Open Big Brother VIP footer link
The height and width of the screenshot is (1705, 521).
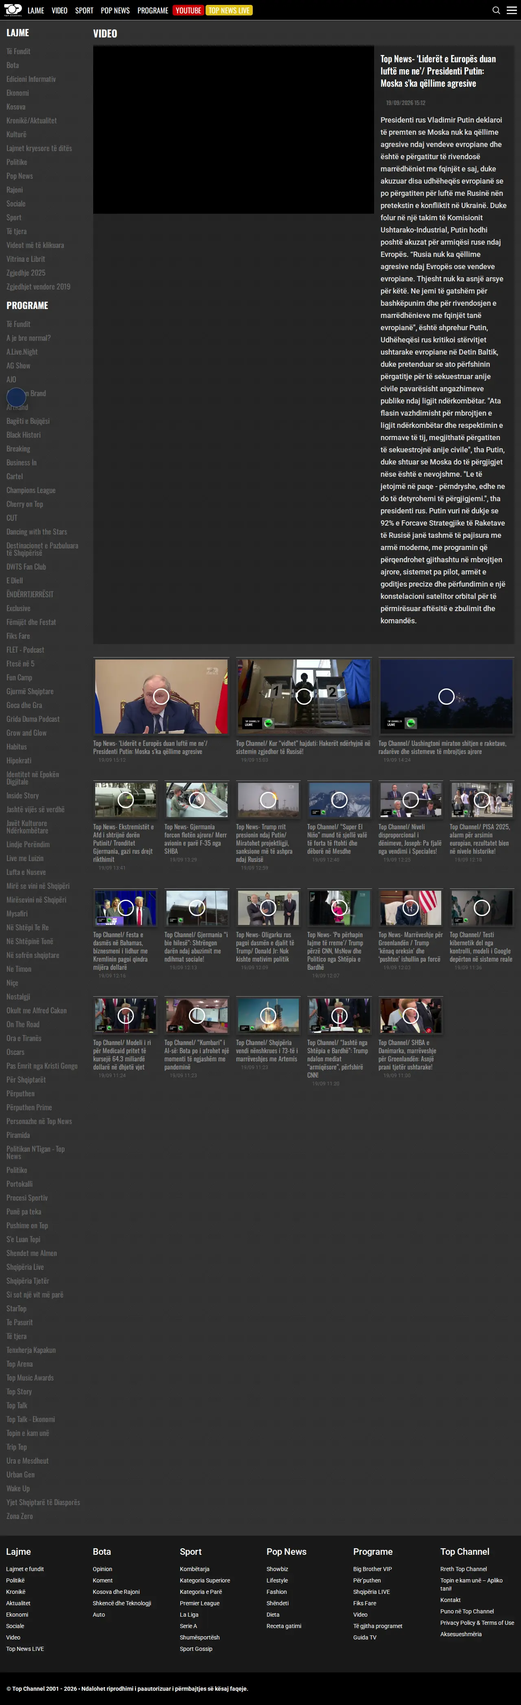pyautogui.click(x=372, y=1569)
